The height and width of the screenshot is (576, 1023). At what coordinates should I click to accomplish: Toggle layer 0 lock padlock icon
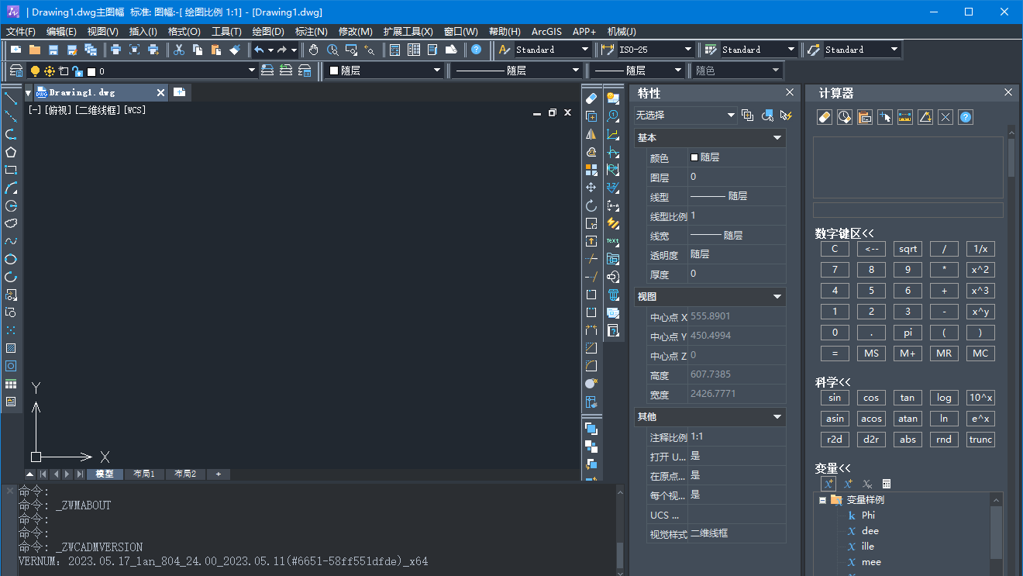(x=77, y=71)
